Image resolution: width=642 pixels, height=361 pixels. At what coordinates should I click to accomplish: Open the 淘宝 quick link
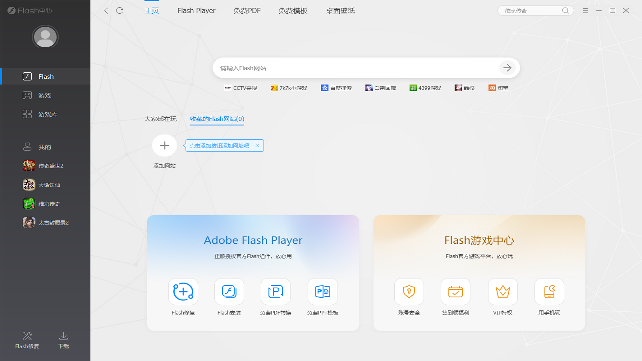coord(498,88)
